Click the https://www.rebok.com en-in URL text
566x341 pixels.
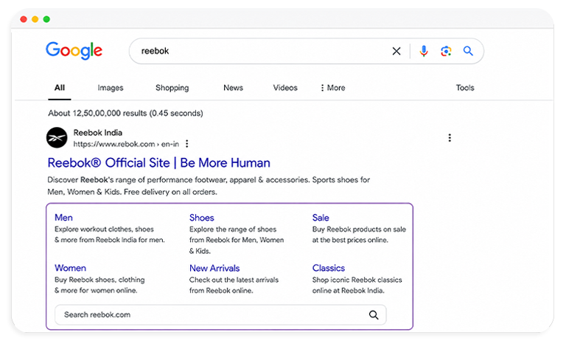126,144
